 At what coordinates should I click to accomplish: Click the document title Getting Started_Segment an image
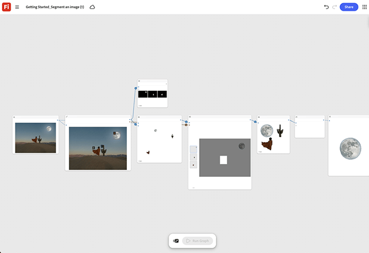point(55,7)
